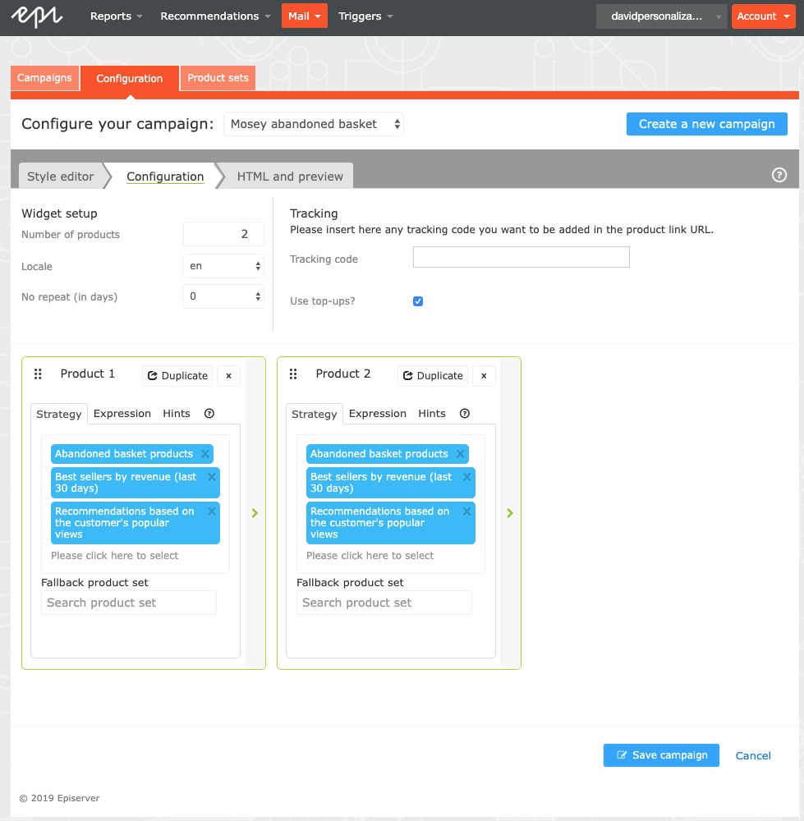Grab the Product 2 drag handle
The width and height of the screenshot is (804, 821).
[293, 374]
